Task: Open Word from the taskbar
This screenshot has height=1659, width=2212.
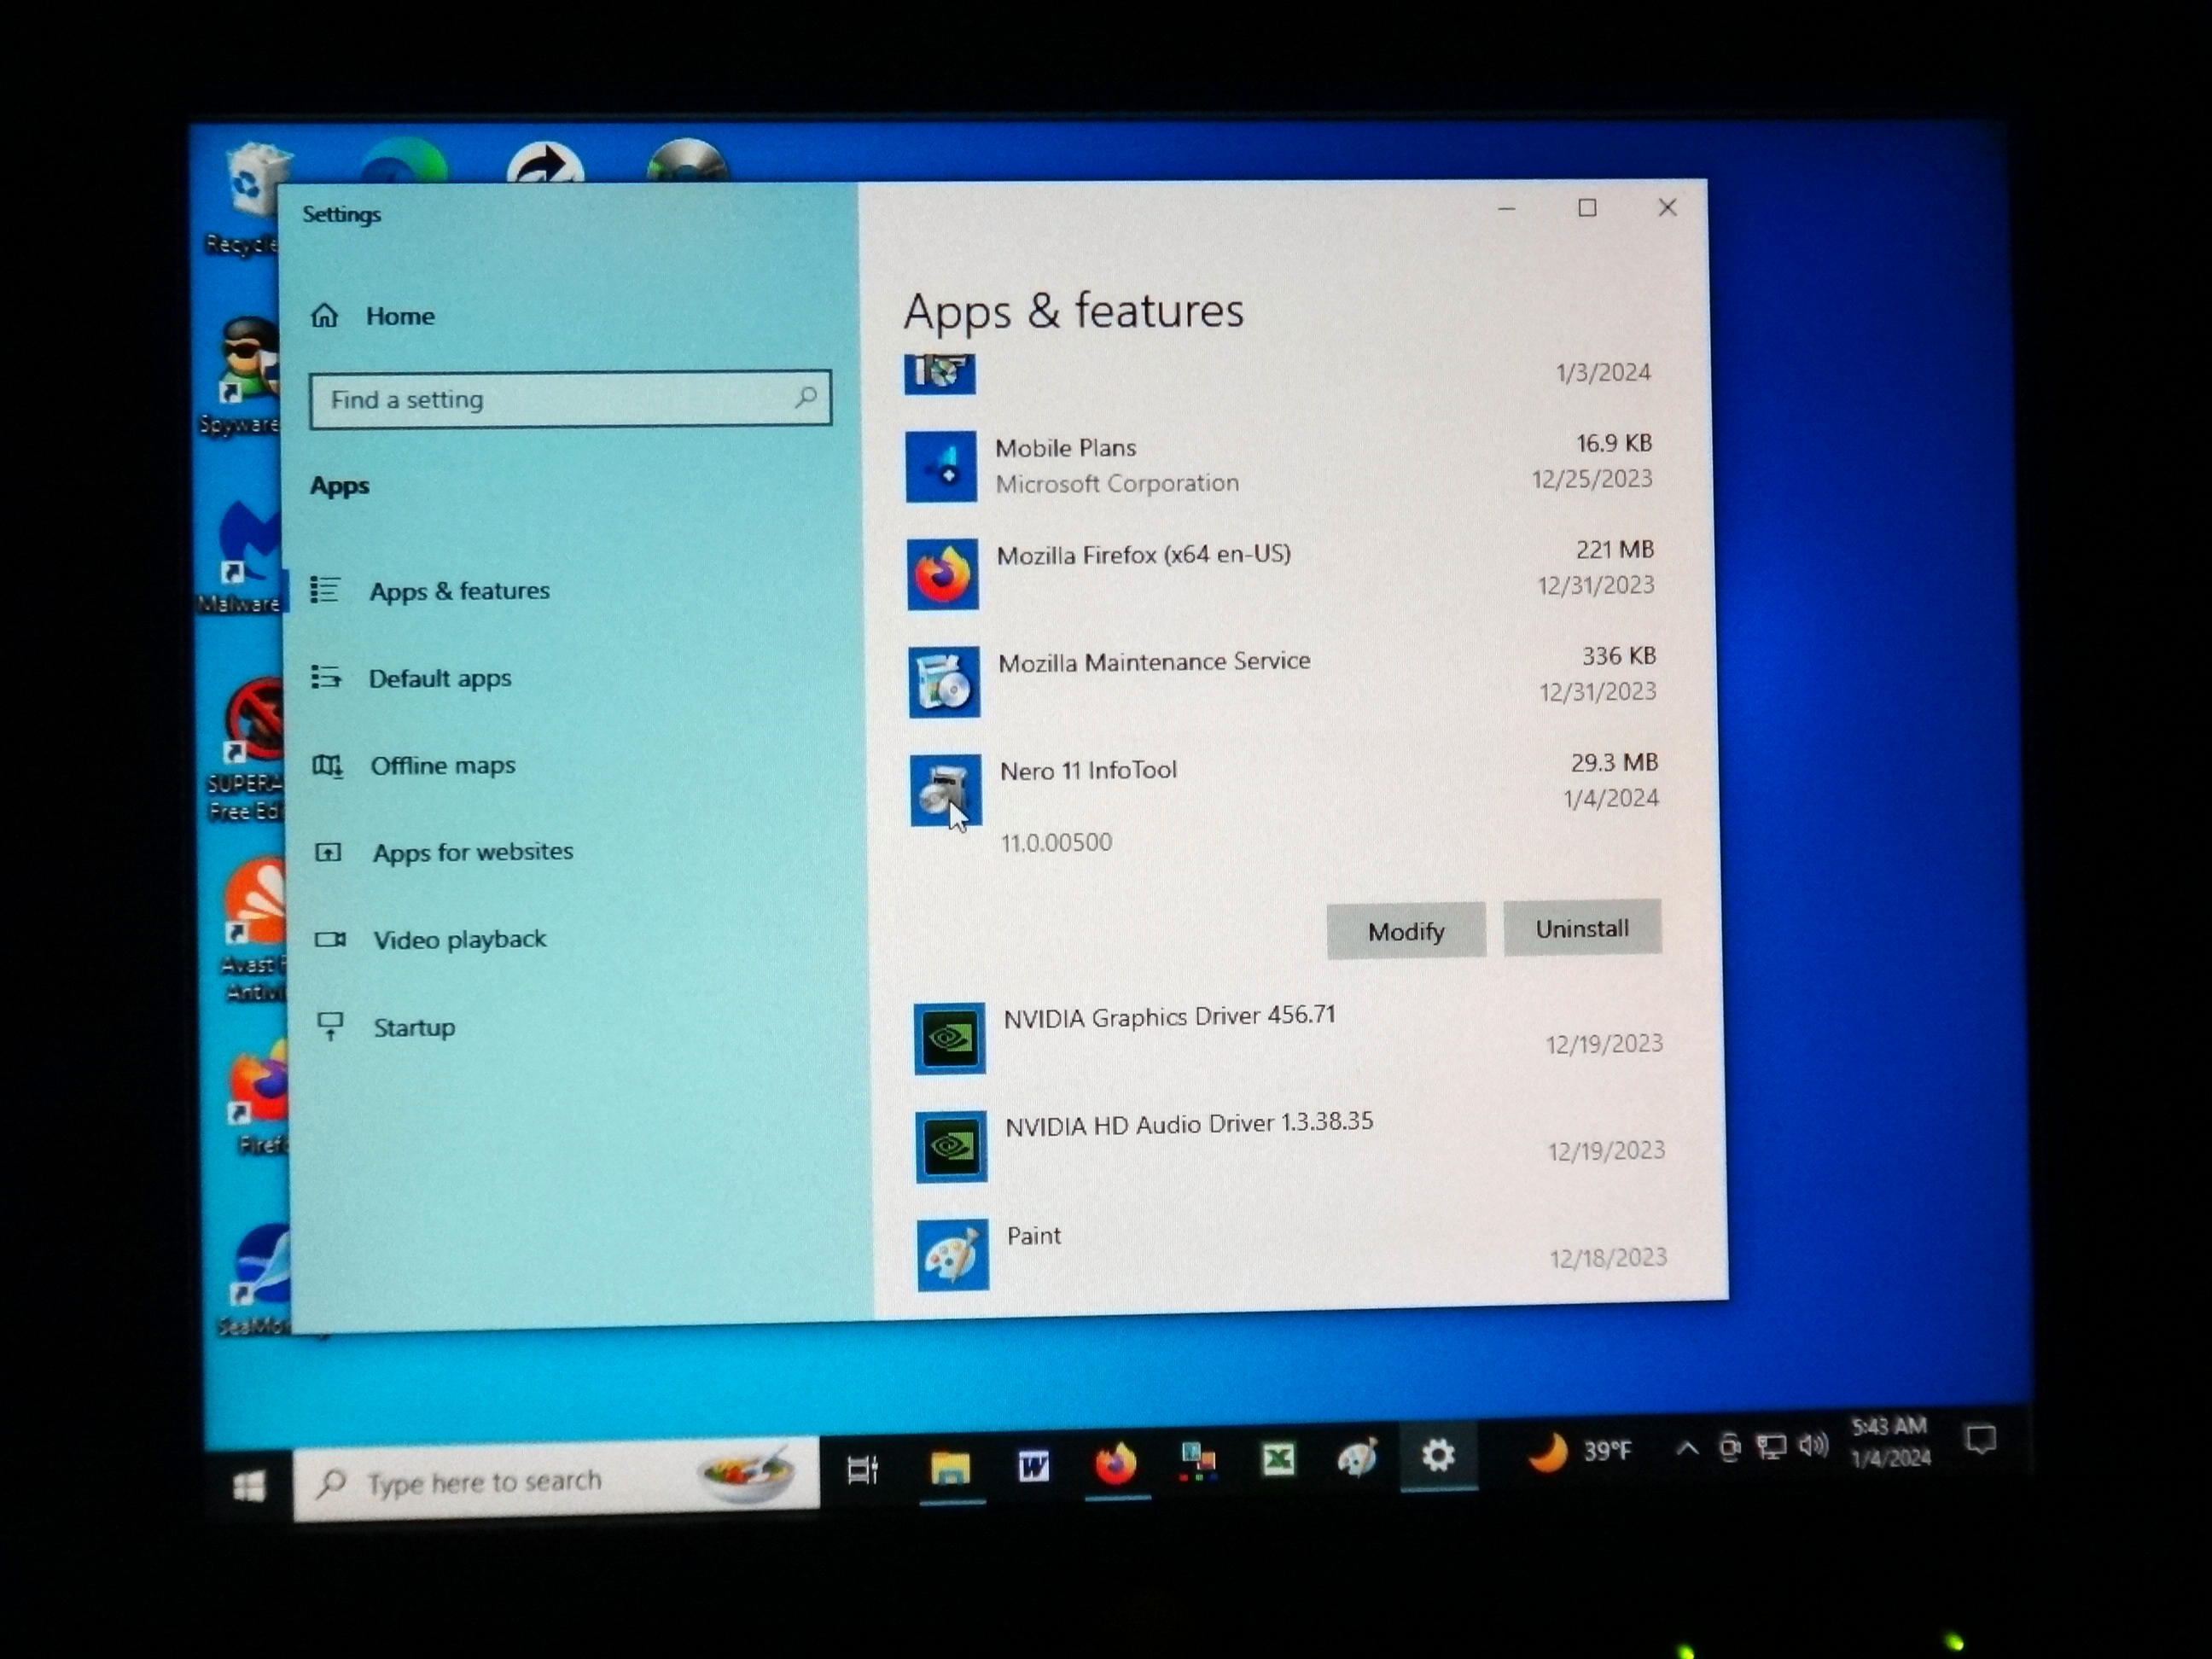Action: (1033, 1466)
